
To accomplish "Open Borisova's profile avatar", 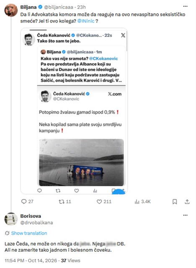I will pyautogui.click(x=11, y=219).
